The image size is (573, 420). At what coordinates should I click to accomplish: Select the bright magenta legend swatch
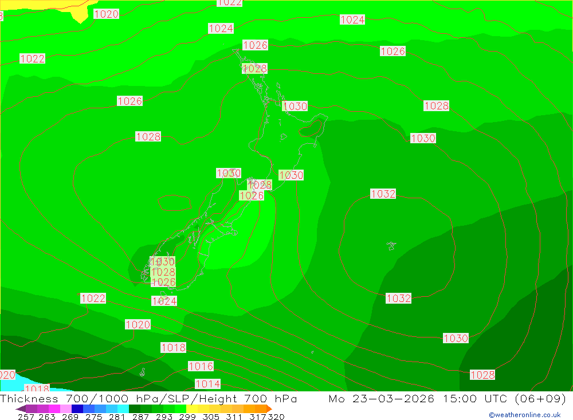pyautogui.click(x=54, y=409)
